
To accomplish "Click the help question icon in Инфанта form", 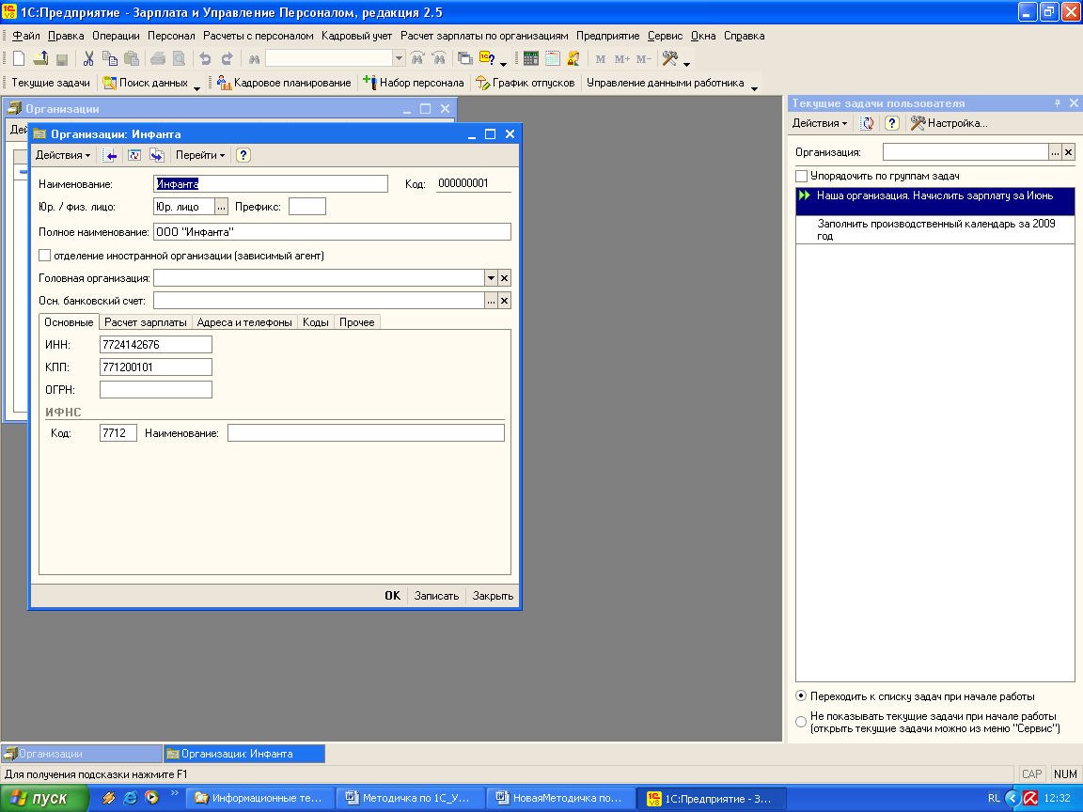I will pyautogui.click(x=243, y=155).
